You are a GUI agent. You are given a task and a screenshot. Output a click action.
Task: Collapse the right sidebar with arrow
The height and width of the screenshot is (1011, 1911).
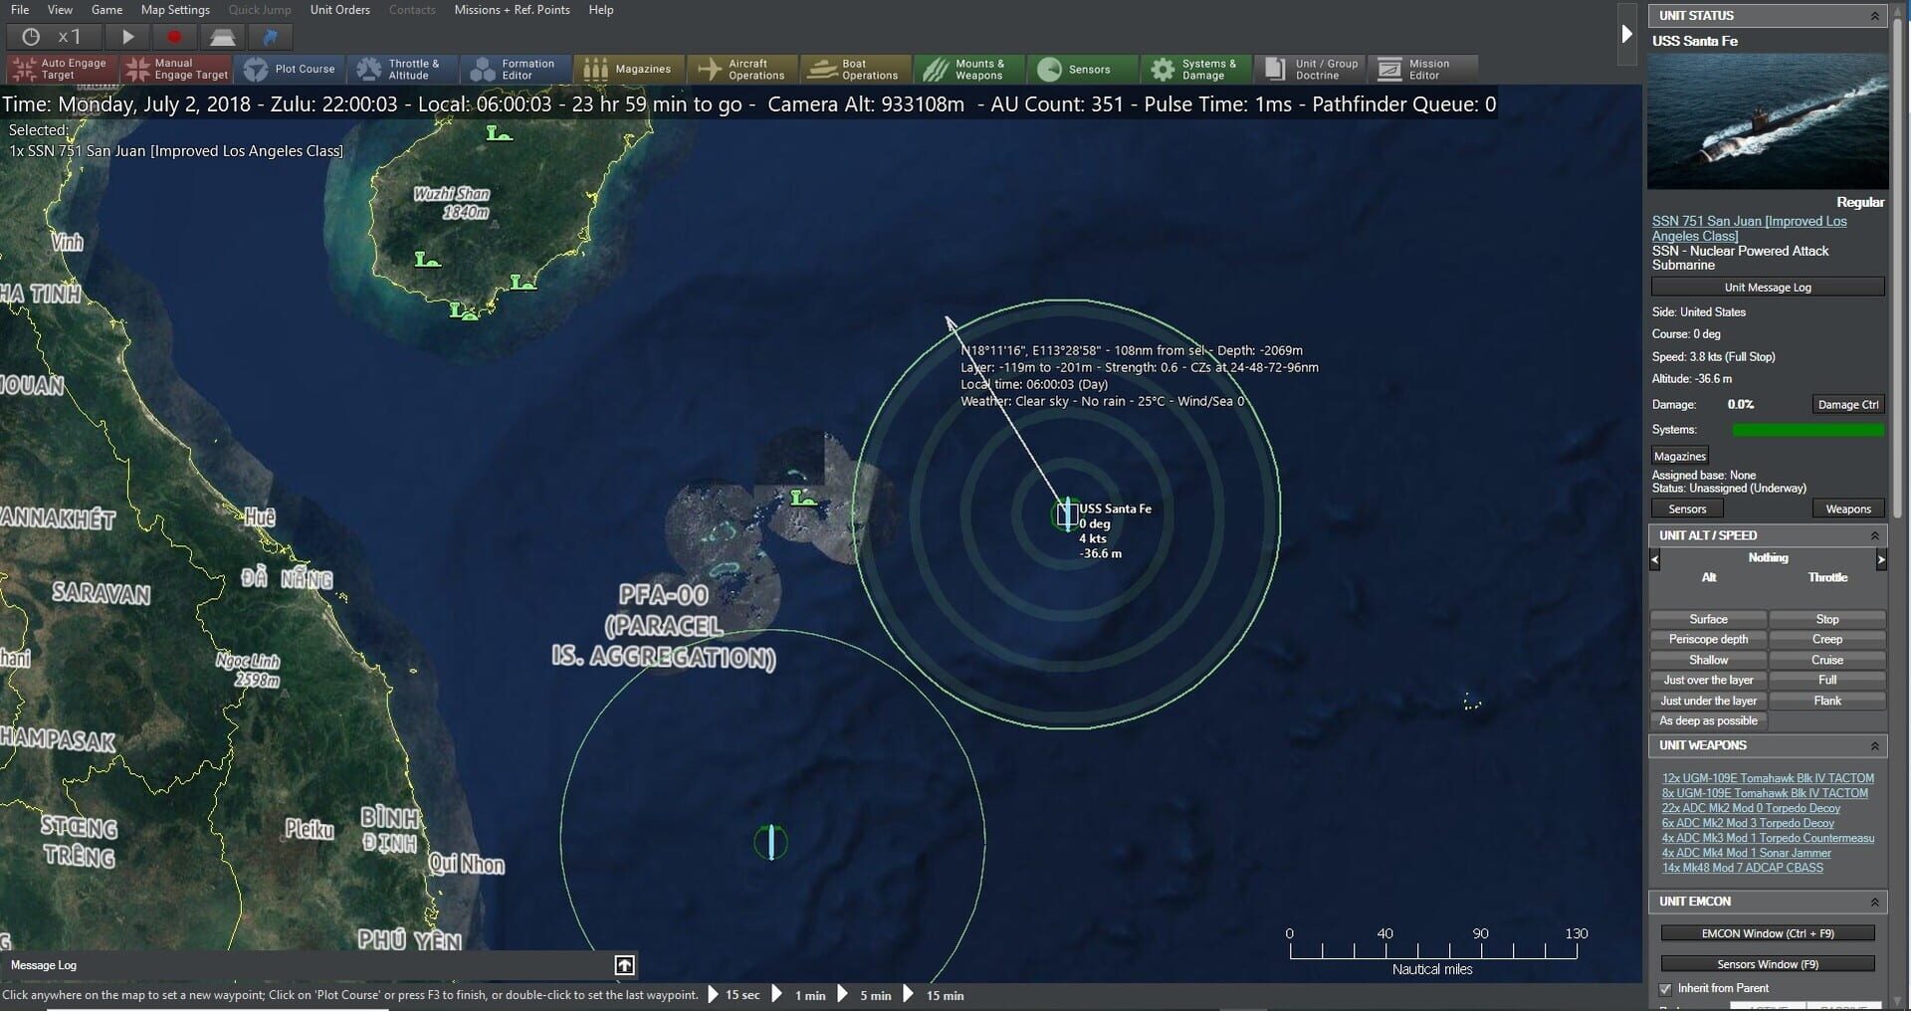coord(1626,34)
